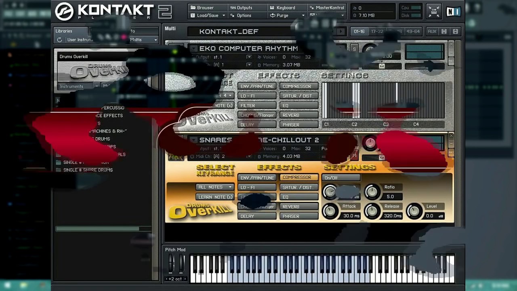Toggle the compressor On/Off switch

(x=341, y=178)
